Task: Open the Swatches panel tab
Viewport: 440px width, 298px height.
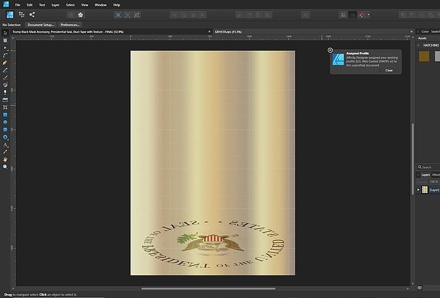Action: pos(435,31)
